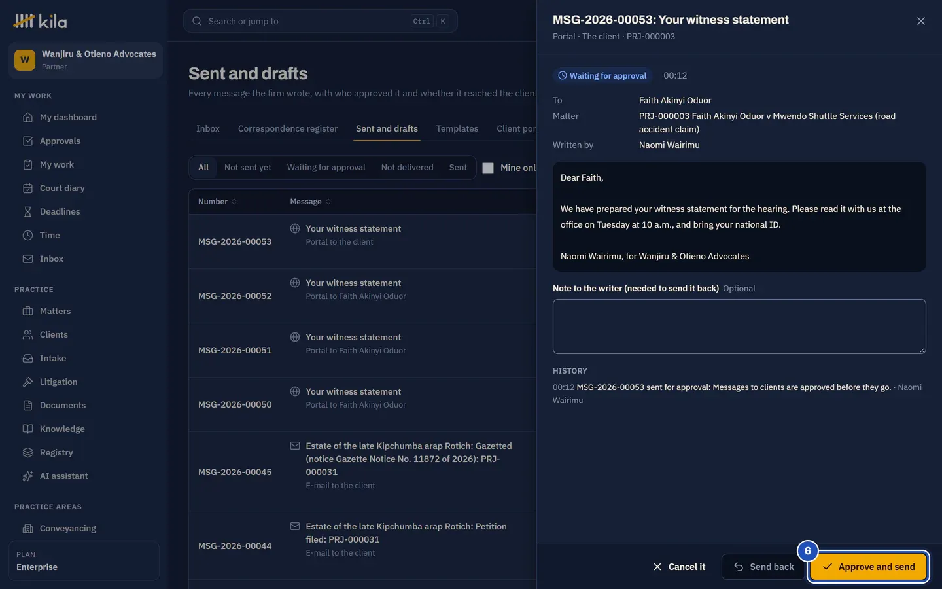Image resolution: width=942 pixels, height=589 pixels.
Task: Close the MSG-2026-00053 panel
Action: coord(921,21)
